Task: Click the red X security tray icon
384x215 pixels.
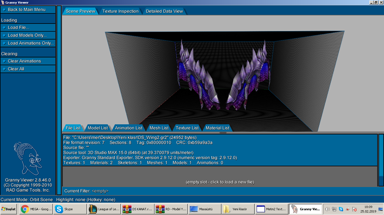Action: (x=354, y=209)
